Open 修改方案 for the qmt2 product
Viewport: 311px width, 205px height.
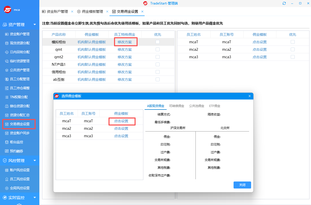coord(125,57)
